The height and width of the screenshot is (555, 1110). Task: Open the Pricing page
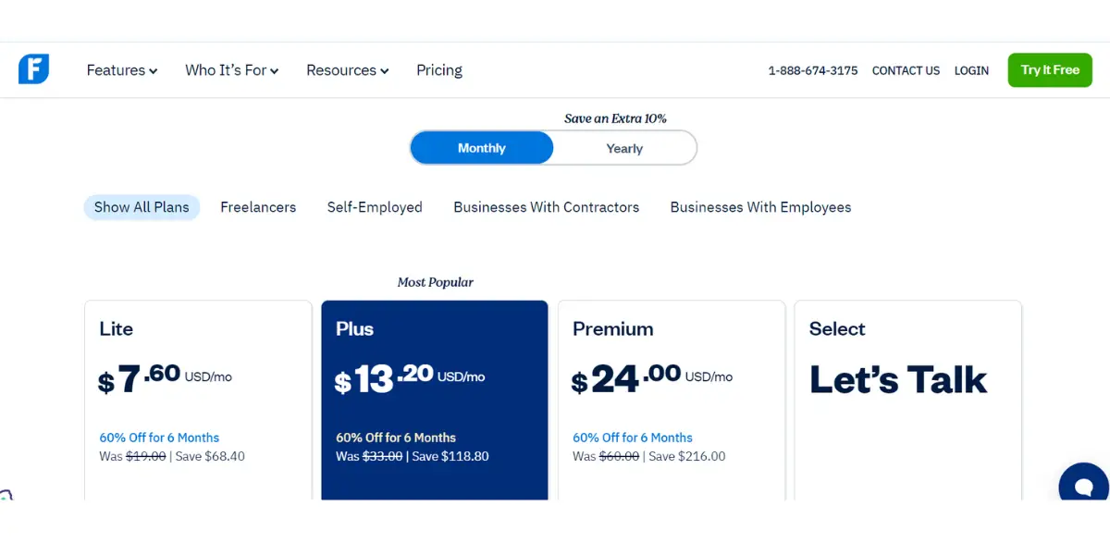click(x=439, y=70)
